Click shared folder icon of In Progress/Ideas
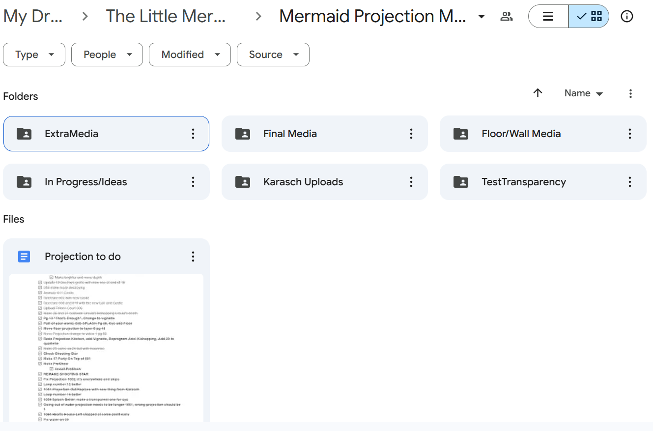The image size is (653, 431). pos(24,182)
